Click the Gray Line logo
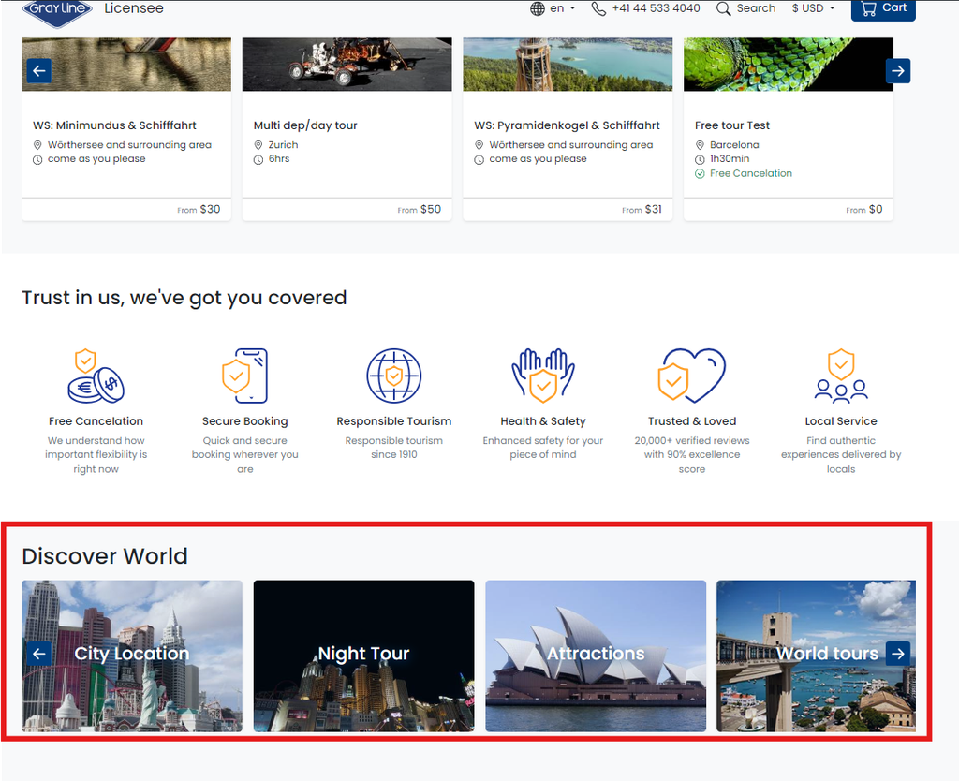959x781 pixels. [x=57, y=12]
